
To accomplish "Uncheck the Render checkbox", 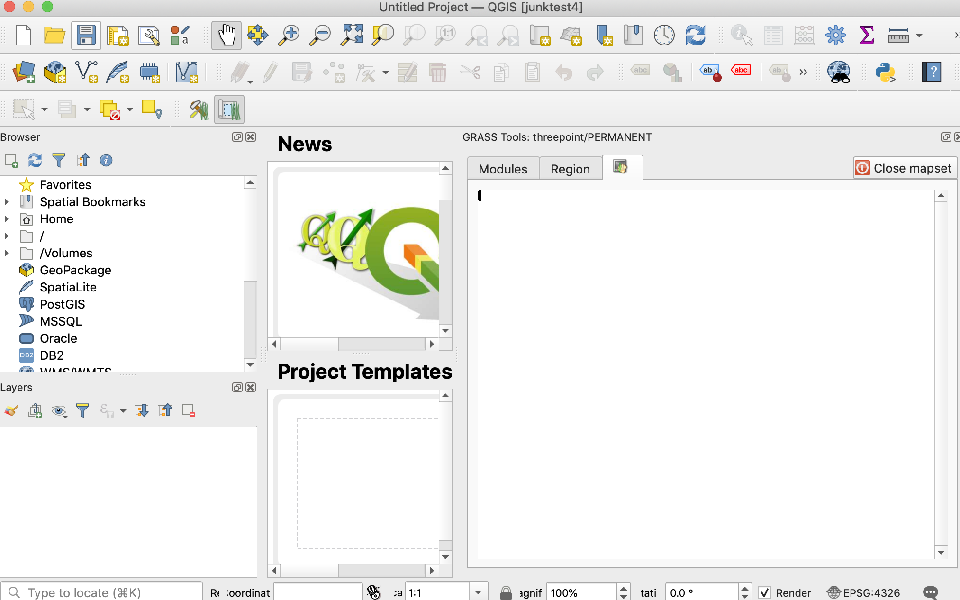I will [765, 592].
